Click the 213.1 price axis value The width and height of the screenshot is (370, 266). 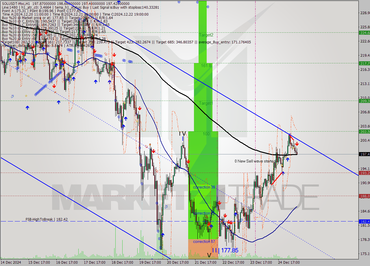tap(365, 84)
